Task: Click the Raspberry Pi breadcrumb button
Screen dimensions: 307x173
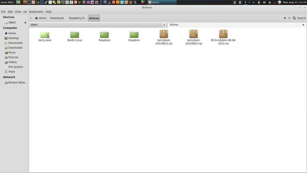Action: [77, 18]
